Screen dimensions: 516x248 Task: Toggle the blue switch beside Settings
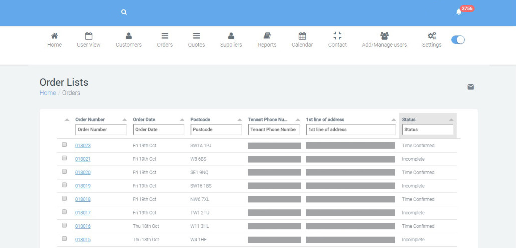(x=458, y=39)
